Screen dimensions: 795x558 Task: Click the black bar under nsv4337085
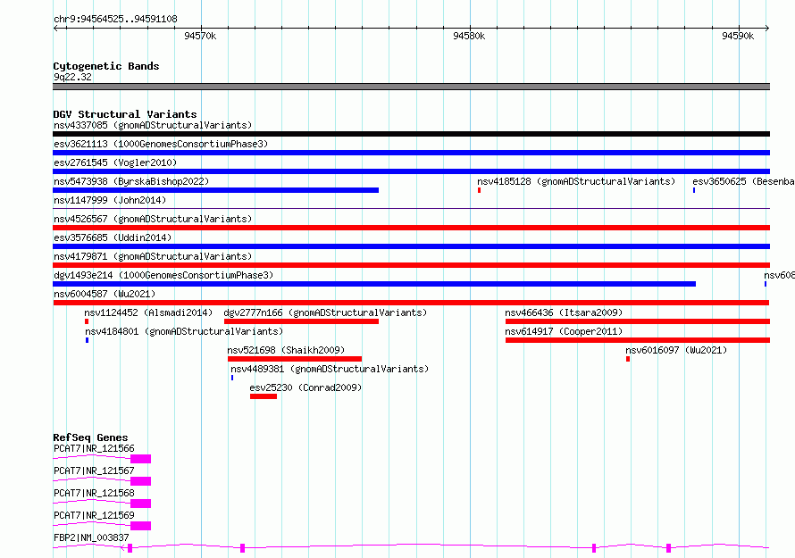click(411, 134)
